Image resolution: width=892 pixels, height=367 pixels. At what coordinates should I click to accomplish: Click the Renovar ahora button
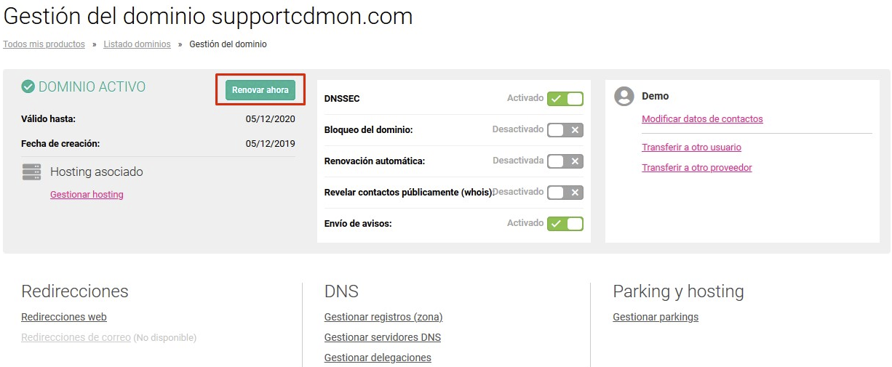[x=260, y=90]
